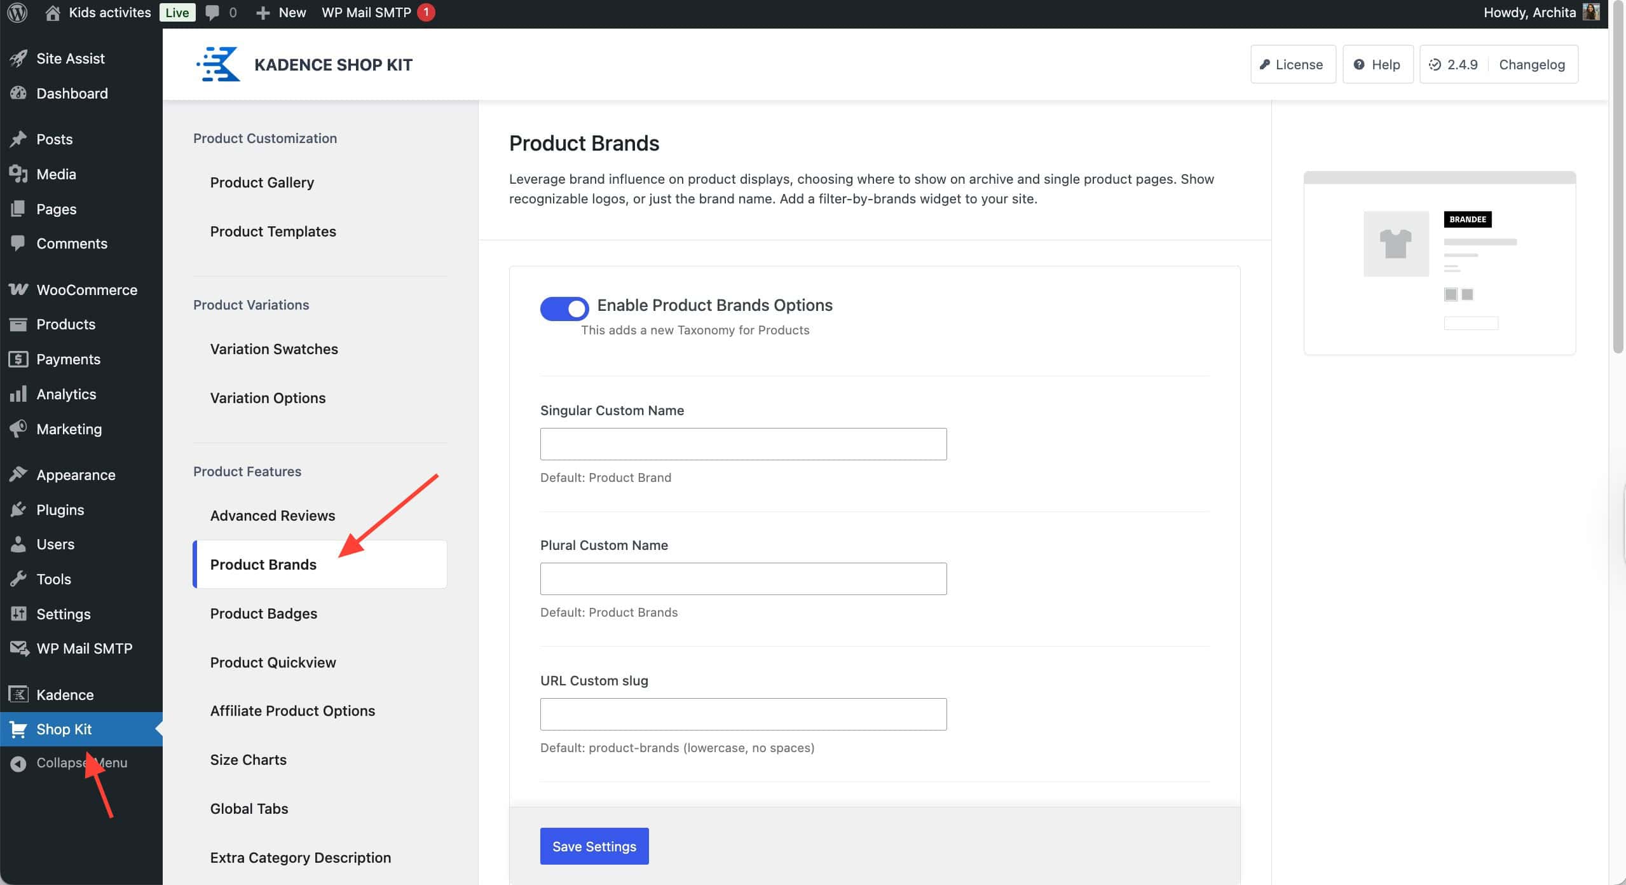Click the WooCommerce sidebar icon
1626x885 pixels.
18,289
